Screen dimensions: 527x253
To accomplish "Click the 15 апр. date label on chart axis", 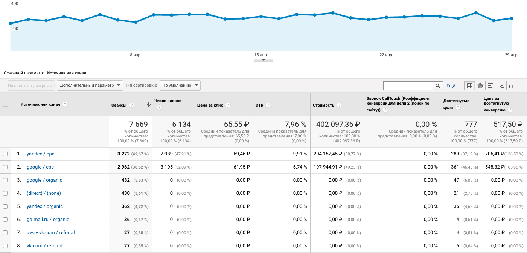I will click(x=261, y=55).
